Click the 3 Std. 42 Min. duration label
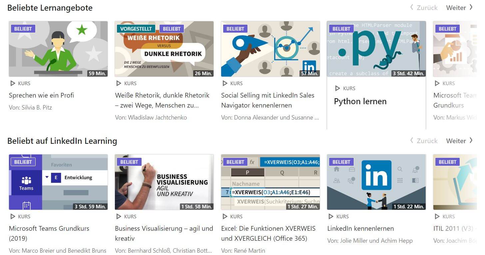Viewport: 485px width, 255px height. coord(408,73)
